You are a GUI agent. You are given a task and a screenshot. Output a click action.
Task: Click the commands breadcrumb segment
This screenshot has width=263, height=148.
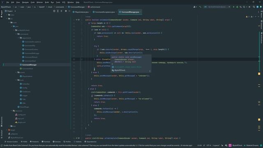60,7
